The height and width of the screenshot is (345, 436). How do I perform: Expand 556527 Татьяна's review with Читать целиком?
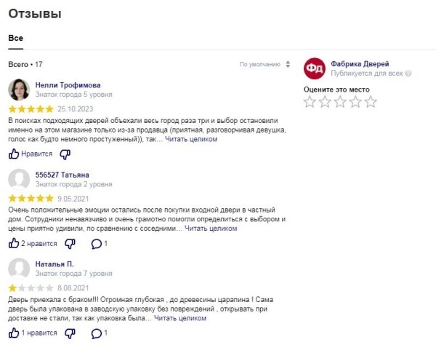point(210,228)
